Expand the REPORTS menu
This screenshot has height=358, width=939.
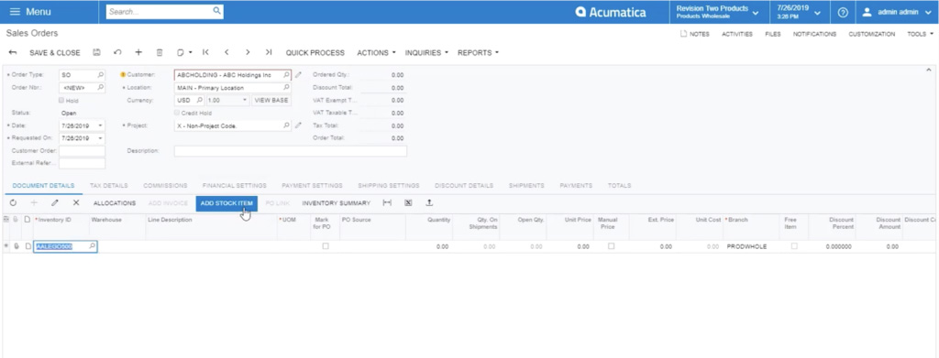click(x=478, y=52)
